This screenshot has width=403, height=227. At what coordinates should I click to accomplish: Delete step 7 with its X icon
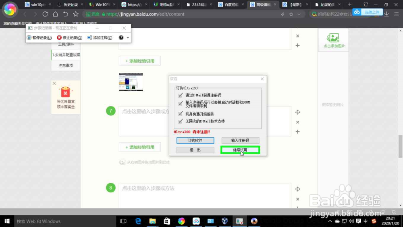coord(298,122)
